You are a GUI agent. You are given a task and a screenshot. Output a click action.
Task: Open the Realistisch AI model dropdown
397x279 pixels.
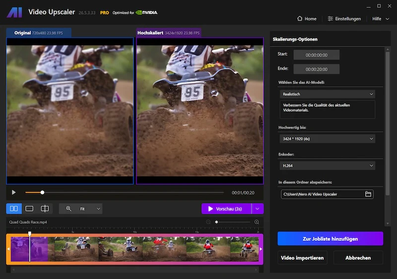click(x=328, y=94)
